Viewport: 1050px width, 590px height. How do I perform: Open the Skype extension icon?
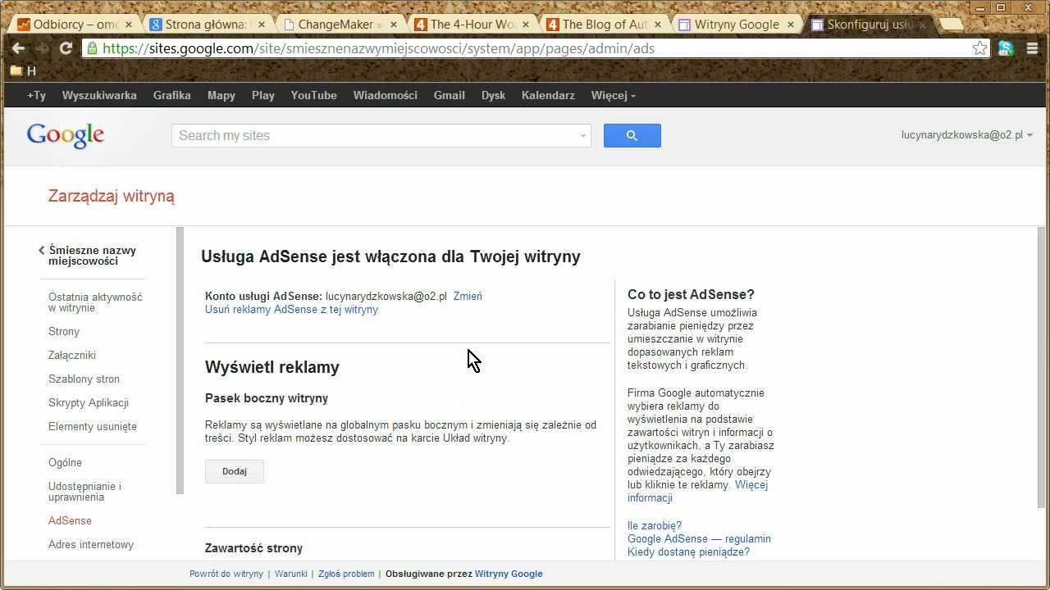click(1007, 48)
